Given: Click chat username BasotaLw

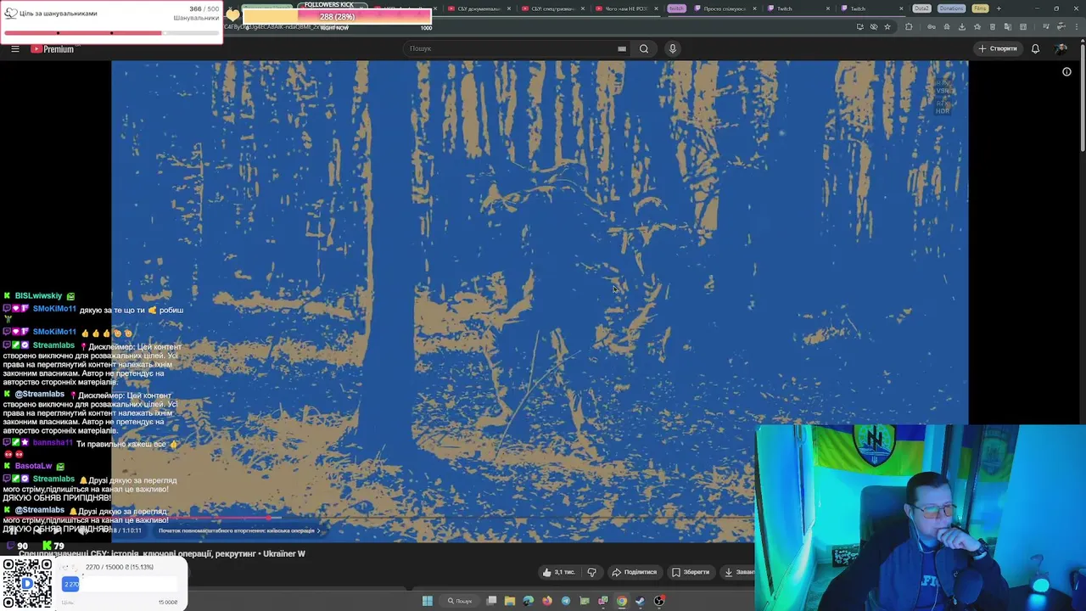Looking at the screenshot, I should (x=34, y=466).
